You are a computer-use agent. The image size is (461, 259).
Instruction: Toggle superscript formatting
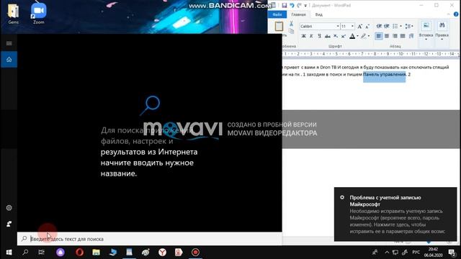point(343,36)
